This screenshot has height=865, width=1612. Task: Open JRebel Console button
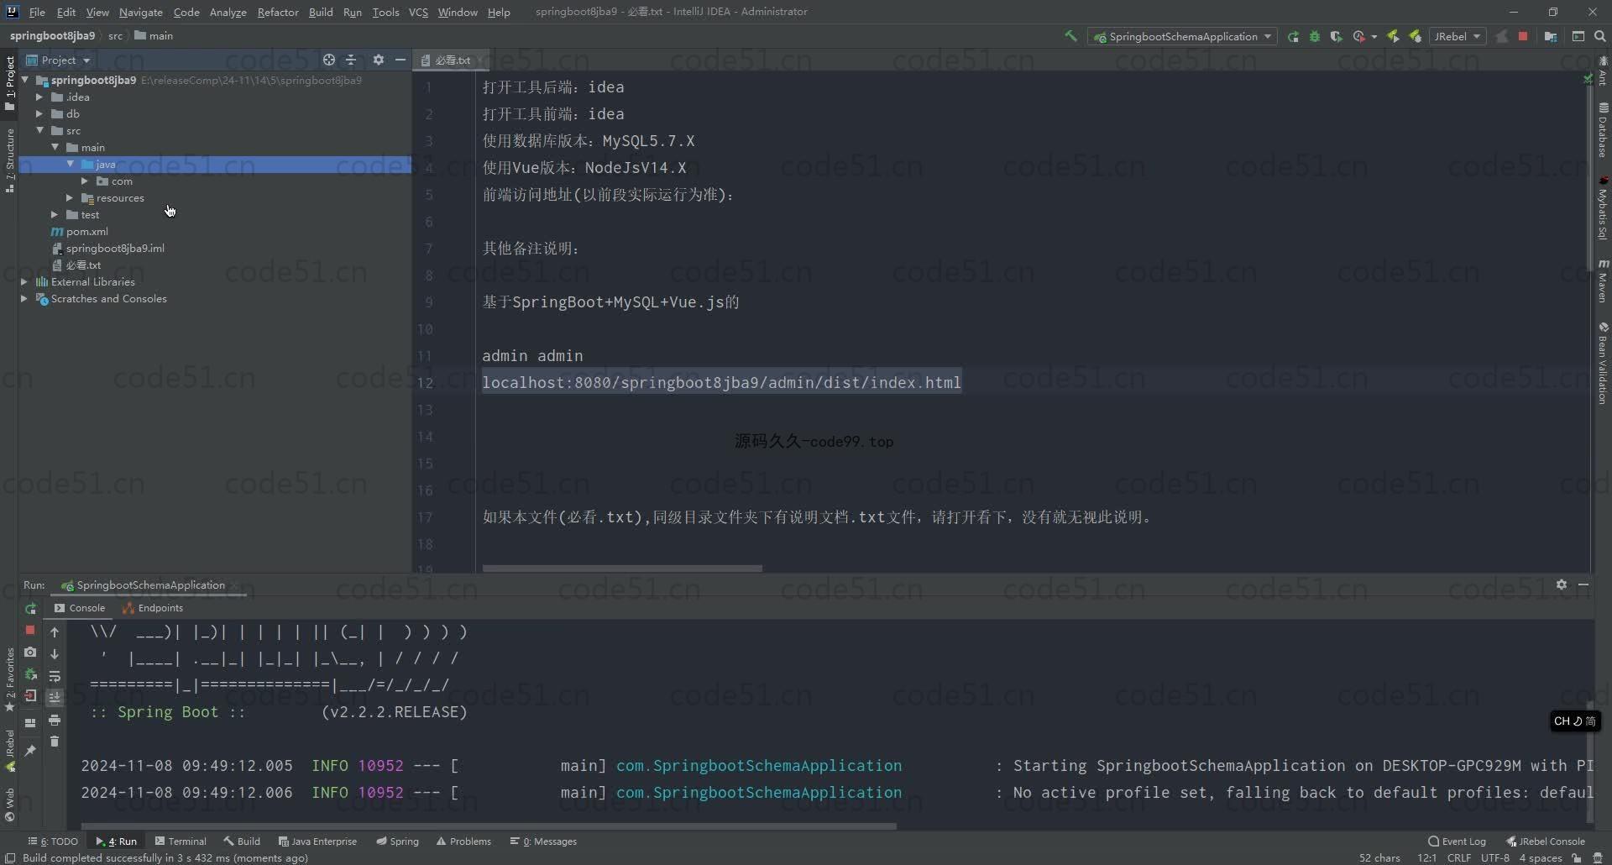[1545, 841]
